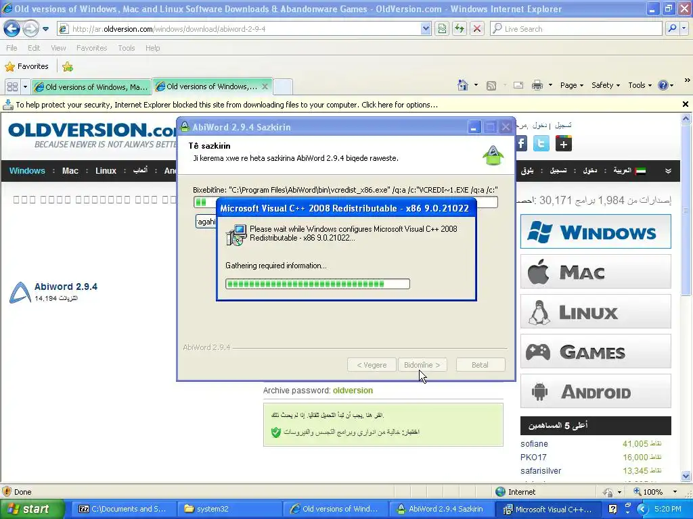Open the Tools menu in menu bar
The image size is (693, 519).
(x=127, y=48)
